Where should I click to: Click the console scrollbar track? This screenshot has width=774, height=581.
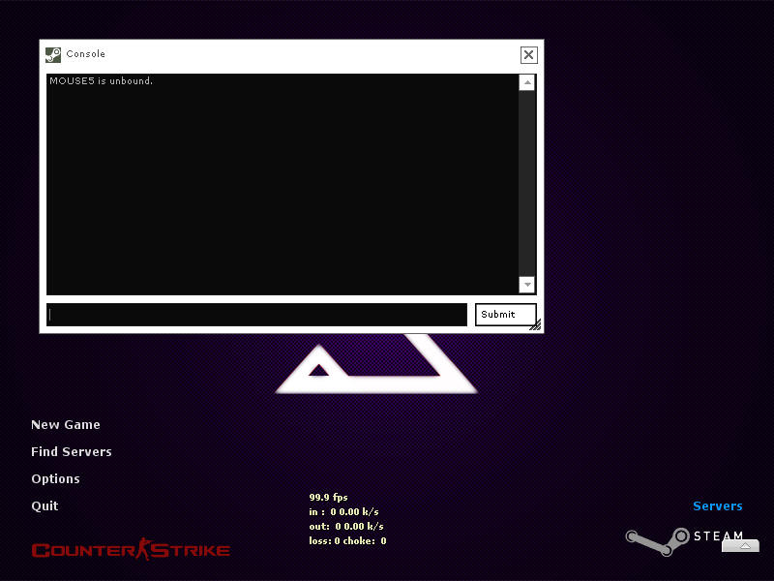click(x=527, y=183)
